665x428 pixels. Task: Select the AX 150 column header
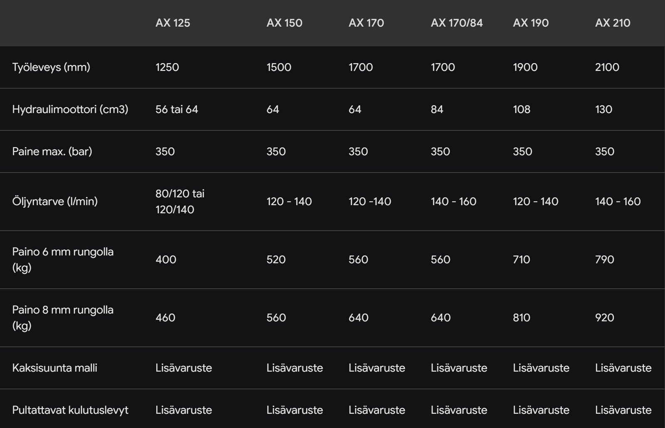[x=284, y=23]
